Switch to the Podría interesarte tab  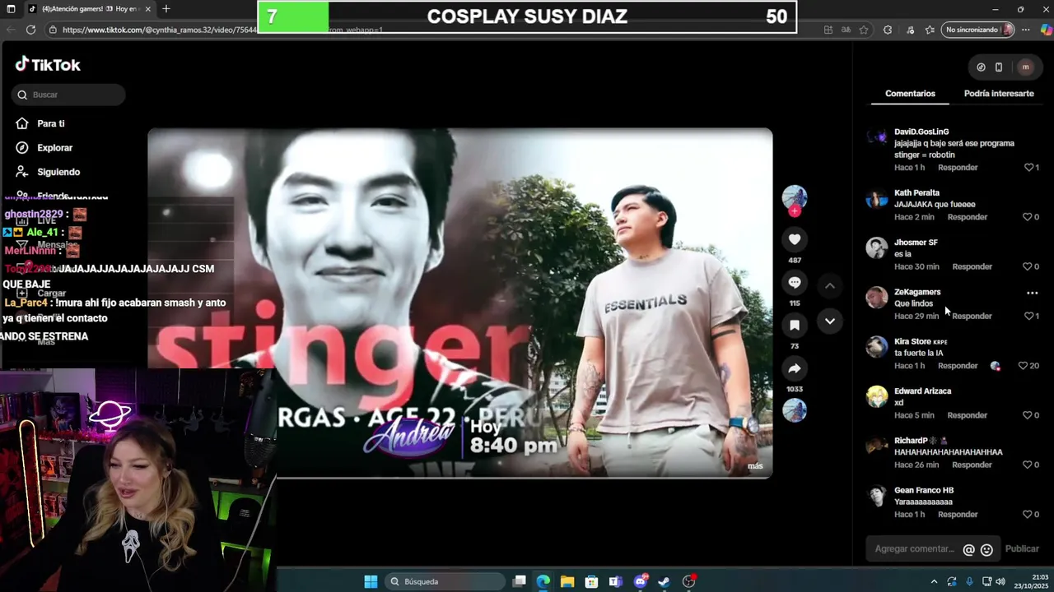999,94
